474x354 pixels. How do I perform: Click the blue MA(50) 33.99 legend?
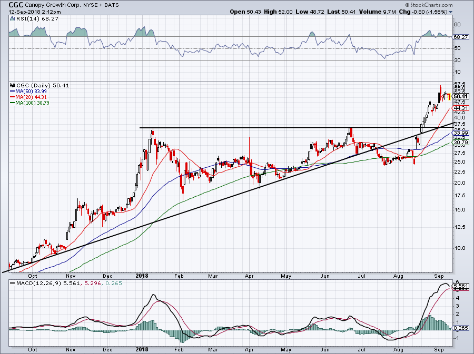click(28, 91)
